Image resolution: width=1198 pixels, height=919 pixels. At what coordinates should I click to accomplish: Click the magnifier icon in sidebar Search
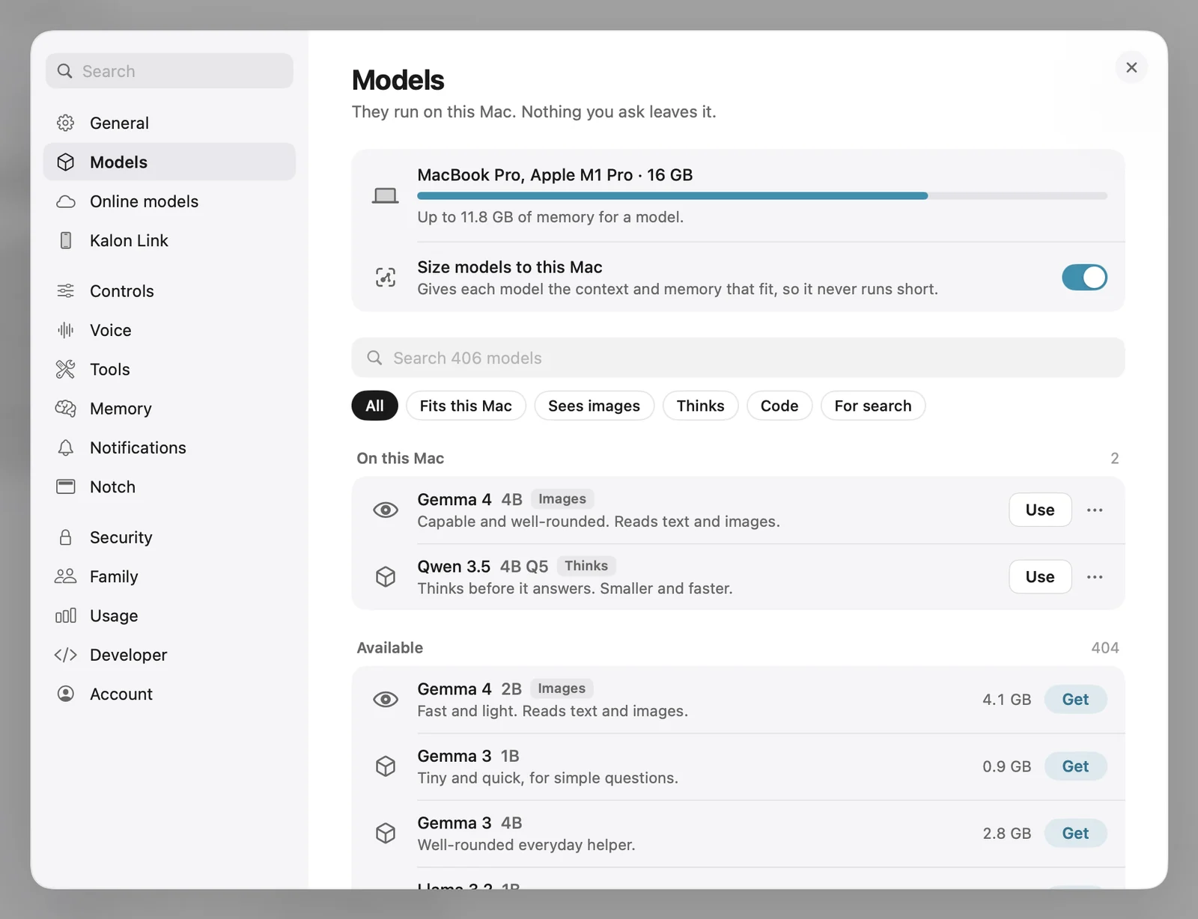(x=65, y=71)
